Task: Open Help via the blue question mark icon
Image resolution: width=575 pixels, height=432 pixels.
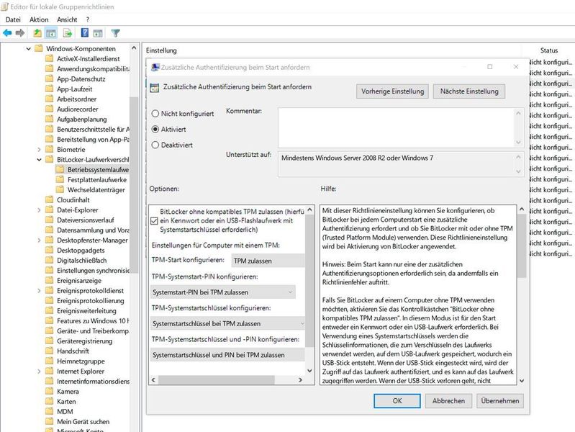Action: point(85,33)
